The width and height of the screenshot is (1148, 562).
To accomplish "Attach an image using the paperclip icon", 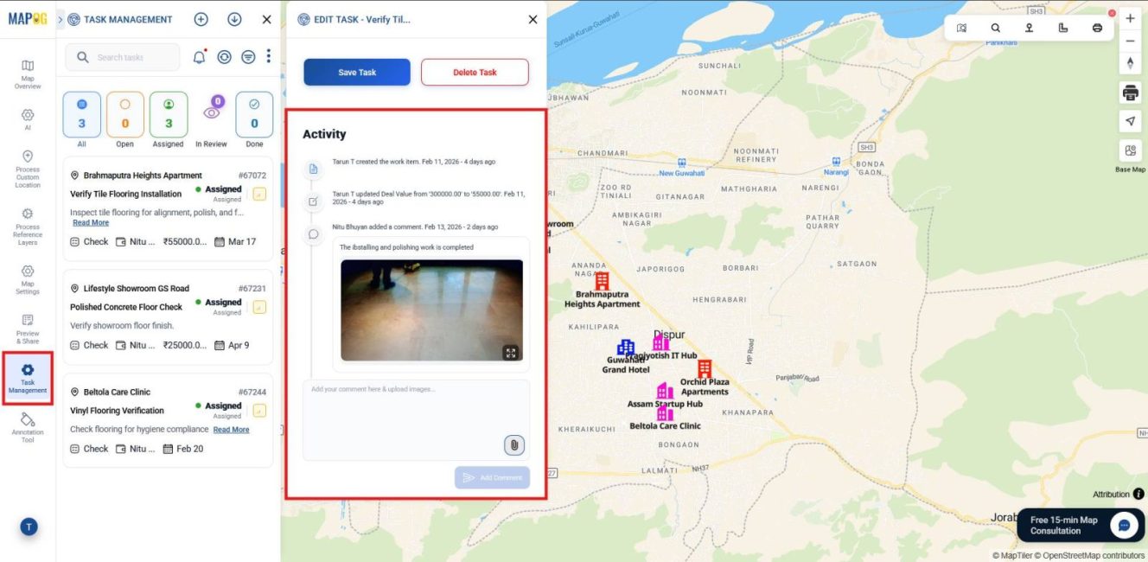I will click(514, 444).
